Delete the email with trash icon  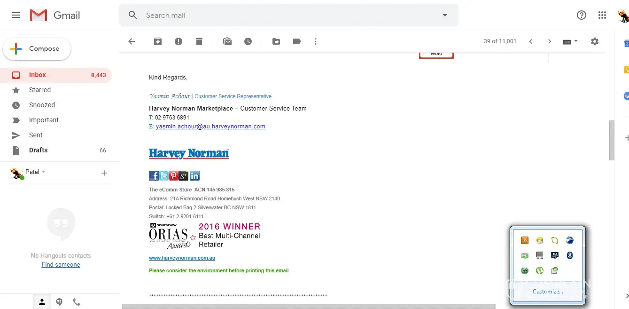(199, 41)
